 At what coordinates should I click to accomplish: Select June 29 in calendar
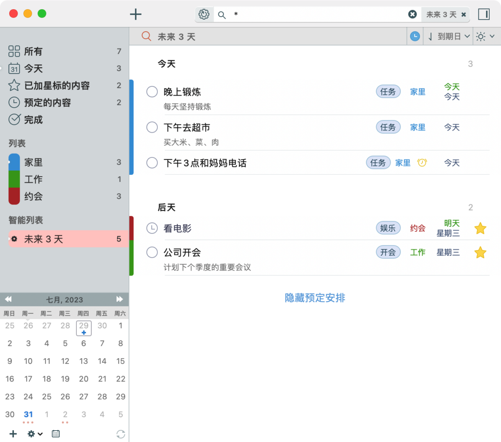point(83,328)
